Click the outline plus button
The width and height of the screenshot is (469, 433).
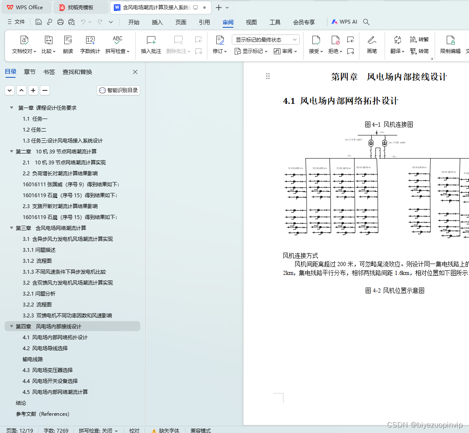click(33, 90)
